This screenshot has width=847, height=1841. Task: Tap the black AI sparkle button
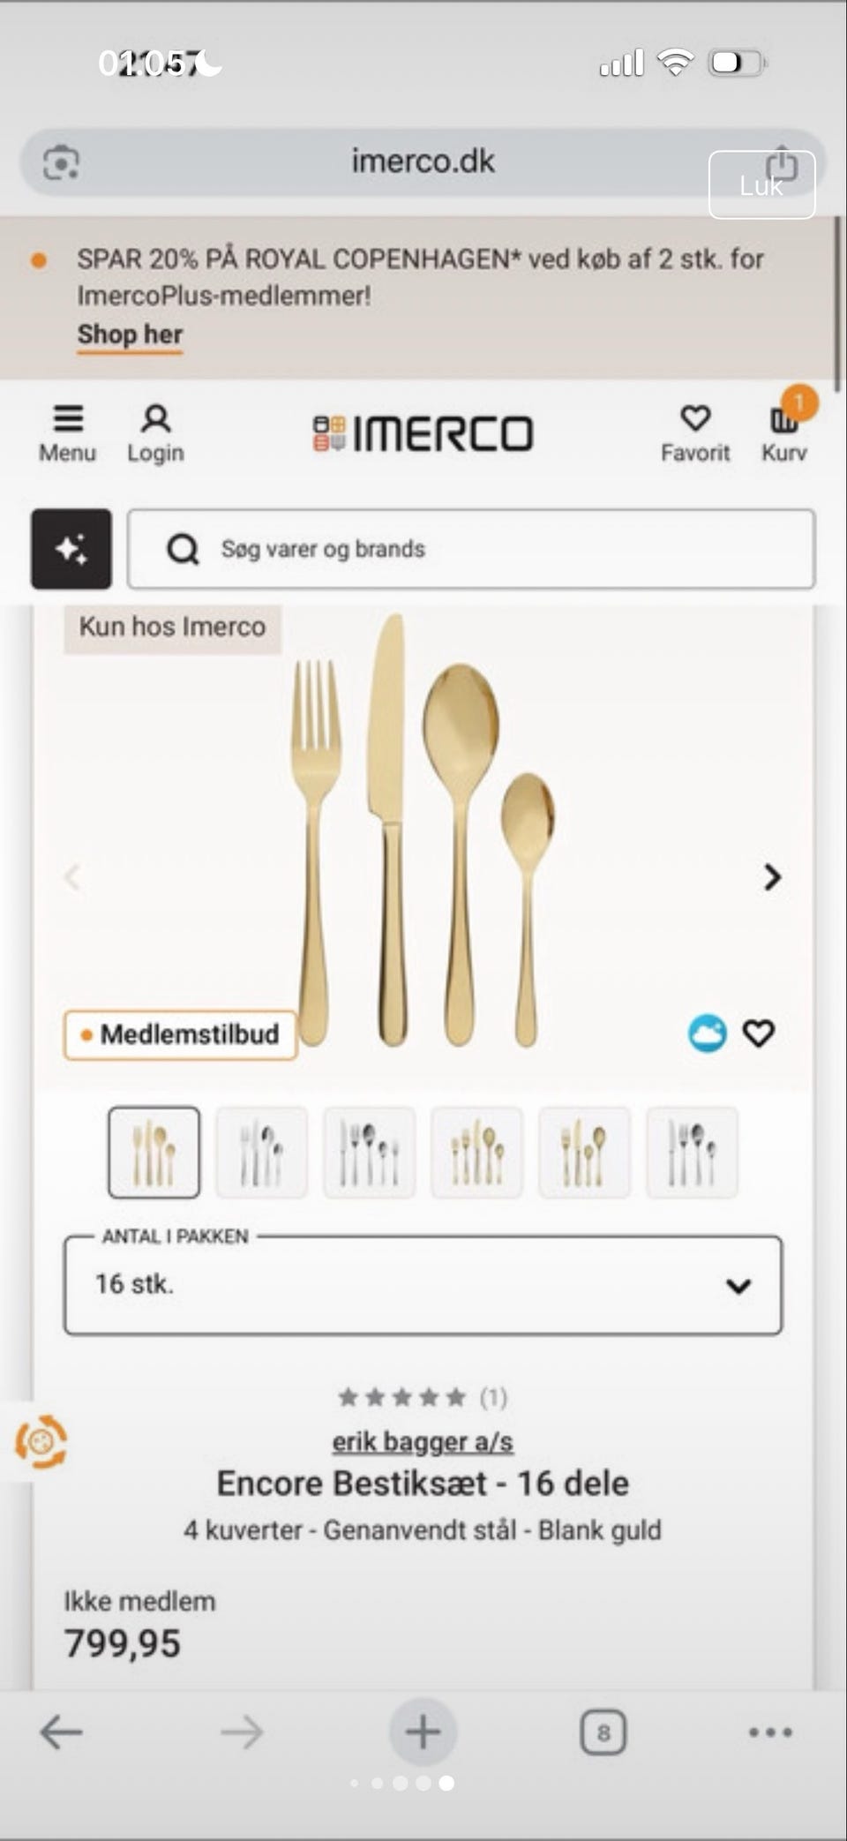pos(71,549)
